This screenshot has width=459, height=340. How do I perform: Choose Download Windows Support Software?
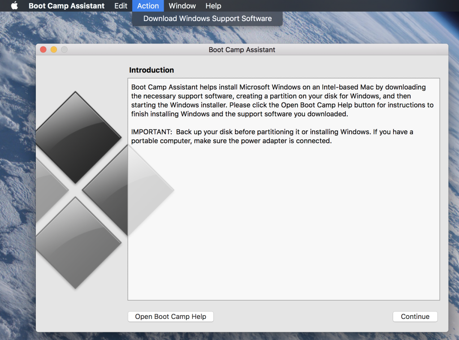[x=207, y=18]
